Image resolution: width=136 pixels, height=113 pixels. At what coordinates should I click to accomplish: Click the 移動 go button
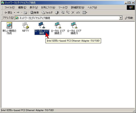point(129,18)
